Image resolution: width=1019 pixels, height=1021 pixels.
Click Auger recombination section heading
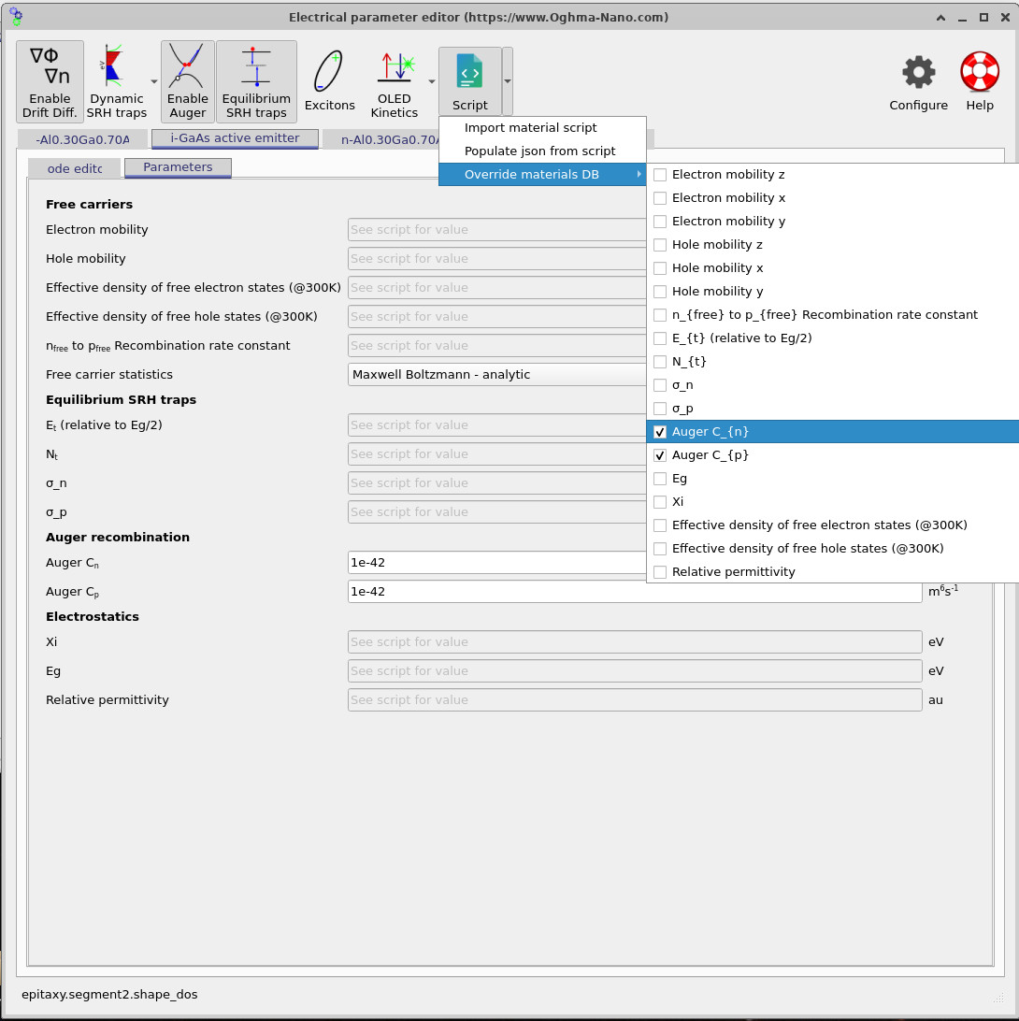coord(118,538)
